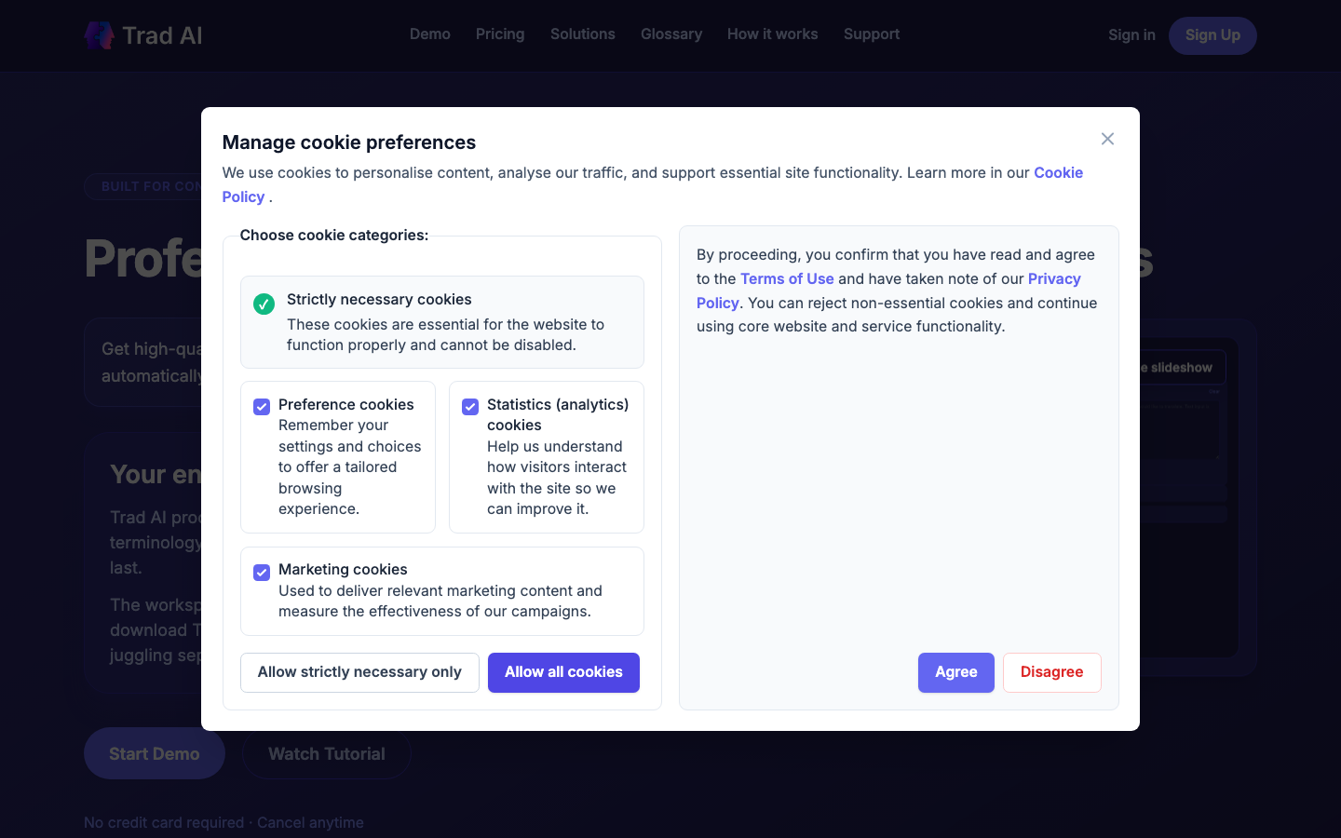Click Allow strictly necessary only button

(359, 672)
